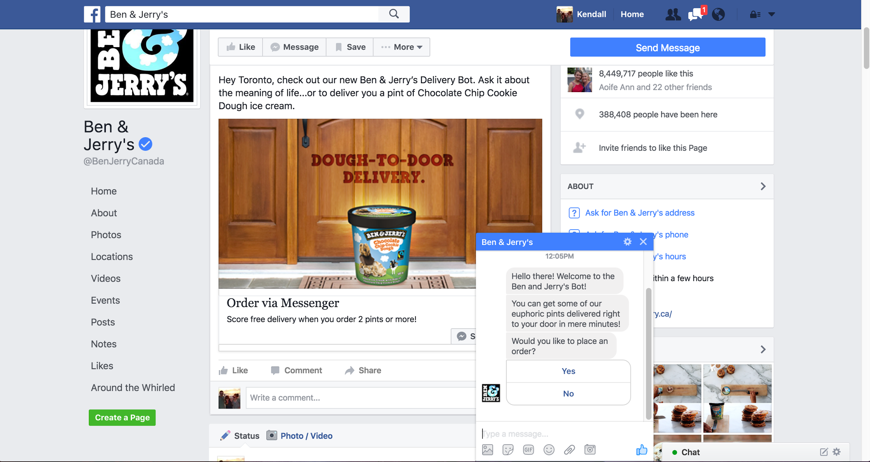Send a thumbs-up in the chat
870x462 pixels.
coord(641,450)
